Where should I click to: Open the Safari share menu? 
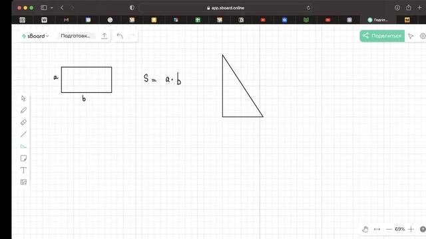(x=409, y=7)
